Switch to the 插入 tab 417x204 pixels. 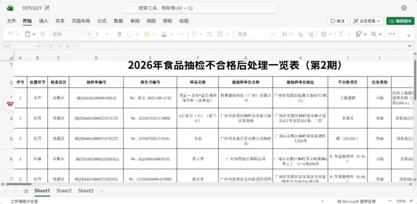(x=44, y=21)
